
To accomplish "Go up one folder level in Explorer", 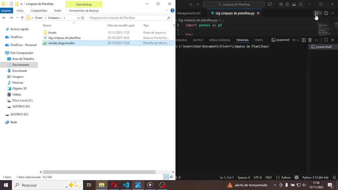I will [22, 18].
